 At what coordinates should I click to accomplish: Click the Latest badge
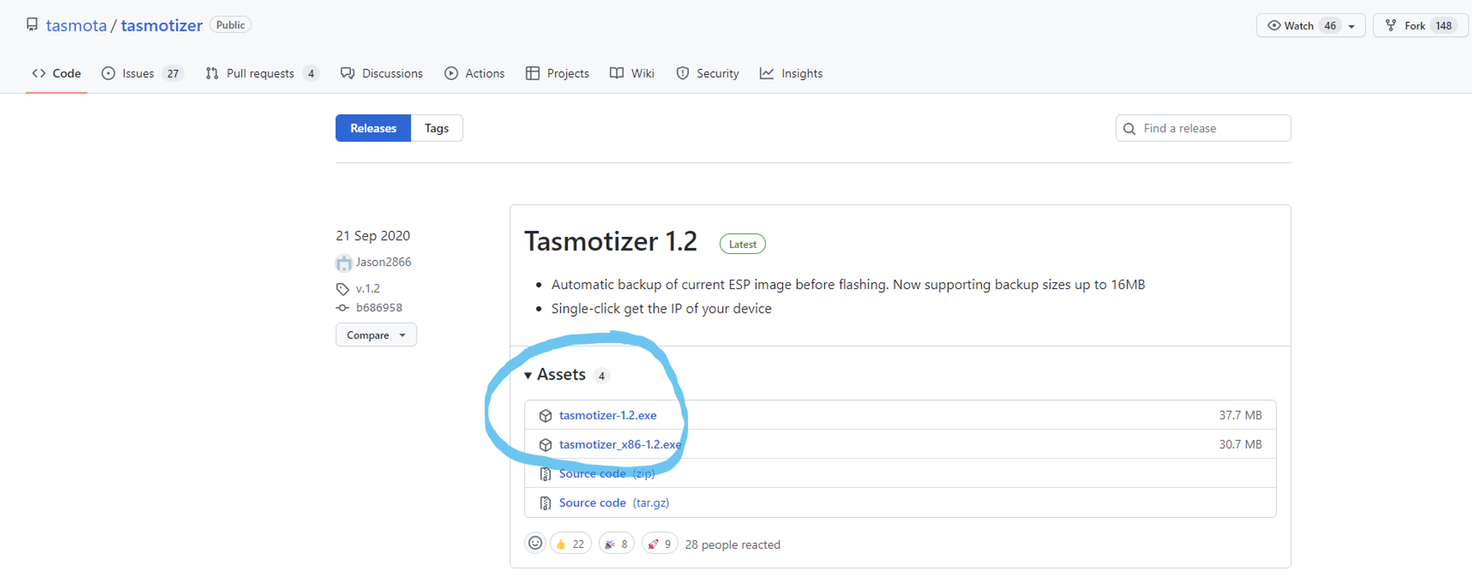click(x=743, y=244)
